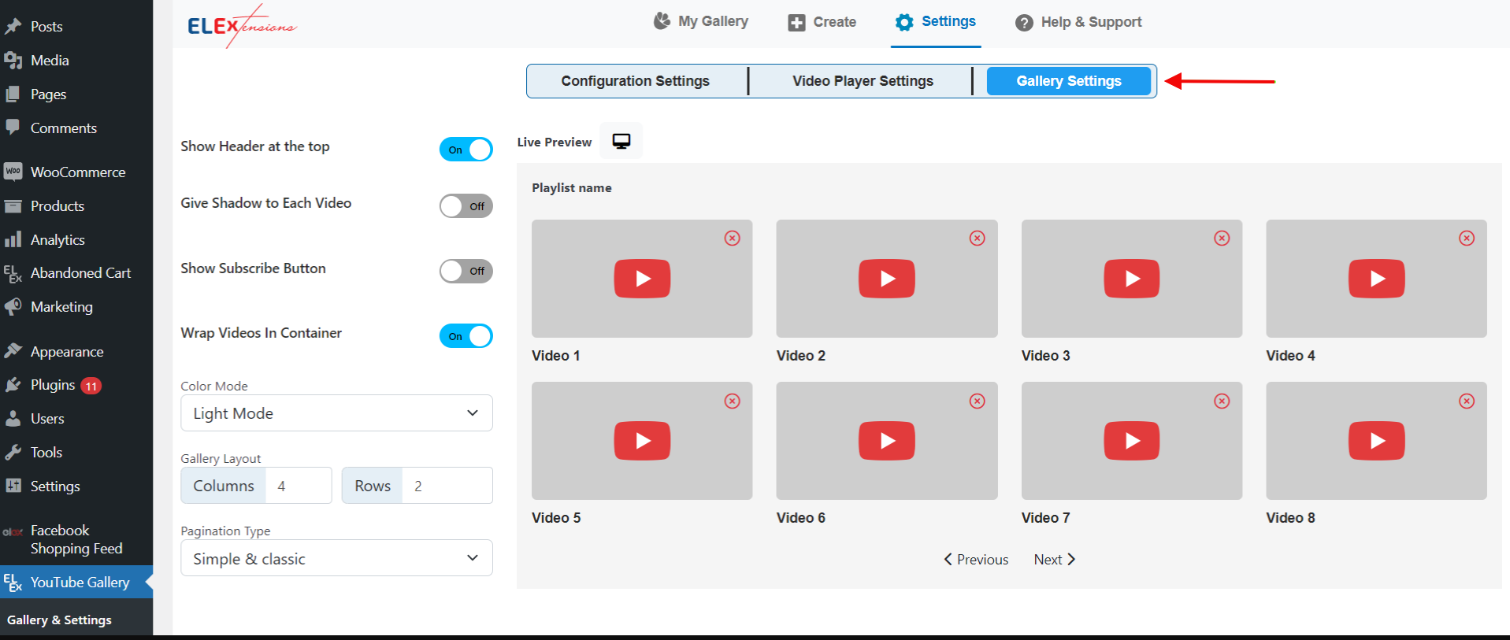Remove Video 3 with its X icon
Viewport: 1510px width, 640px height.
1222,238
